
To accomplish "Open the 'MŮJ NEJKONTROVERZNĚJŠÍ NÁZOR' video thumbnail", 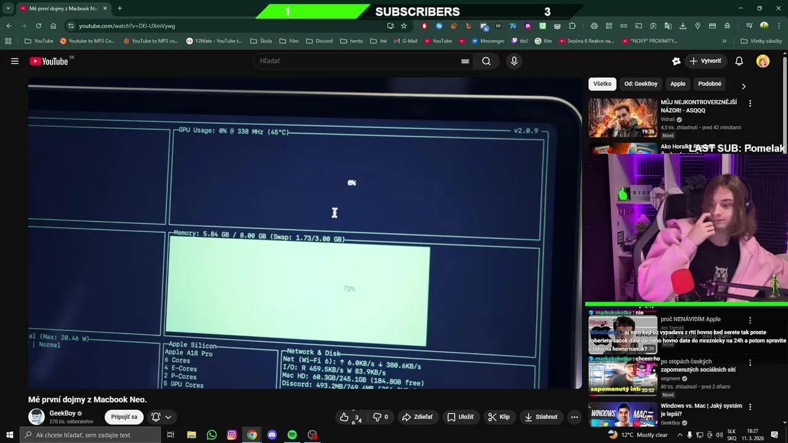I will [x=622, y=118].
